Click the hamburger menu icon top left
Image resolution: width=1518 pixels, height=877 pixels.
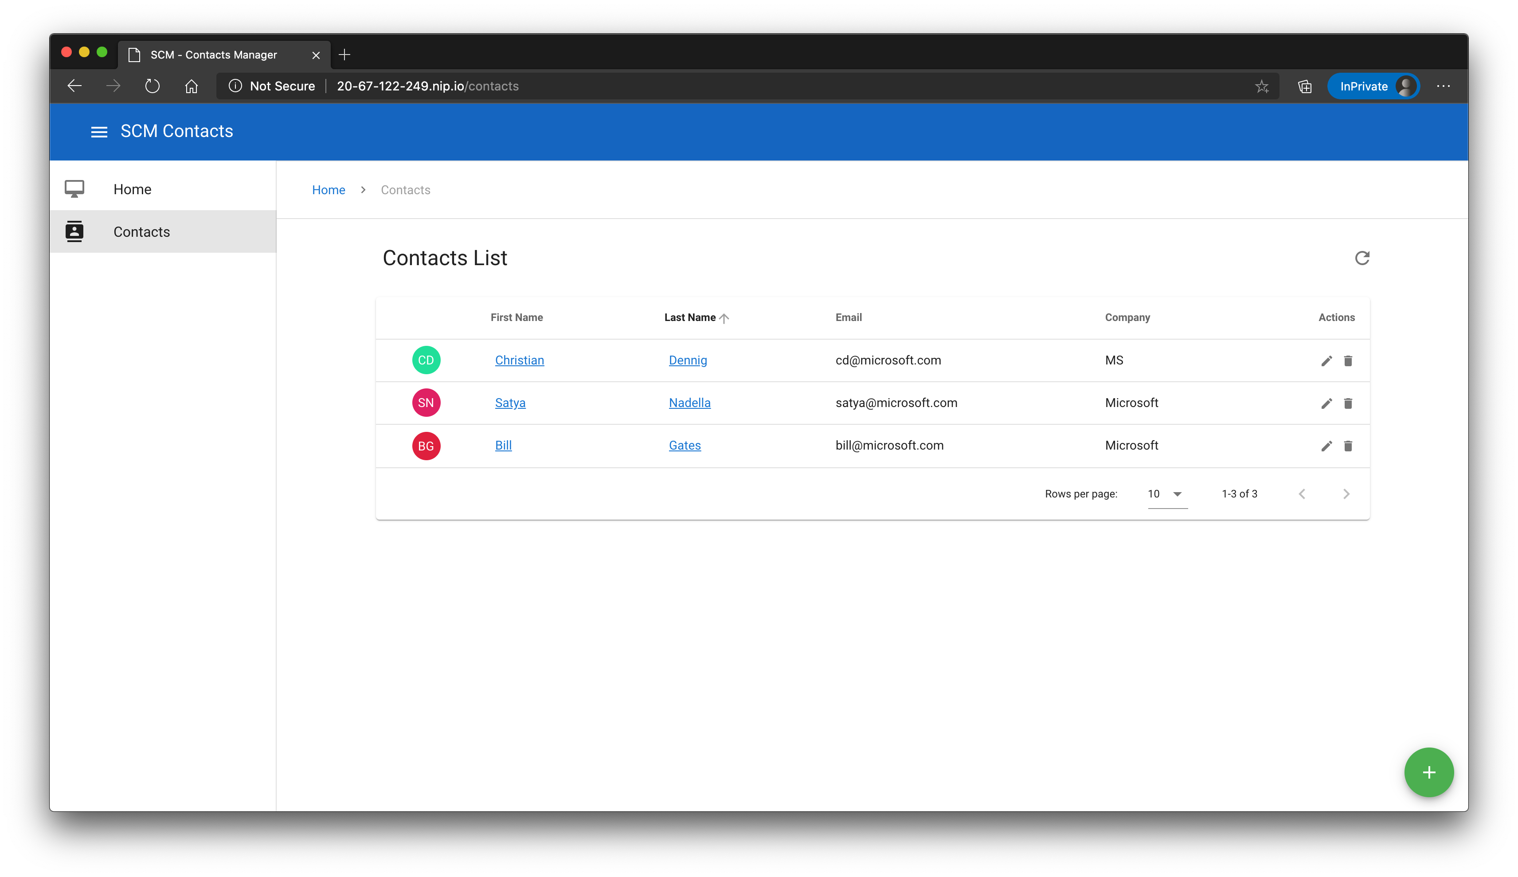point(97,132)
